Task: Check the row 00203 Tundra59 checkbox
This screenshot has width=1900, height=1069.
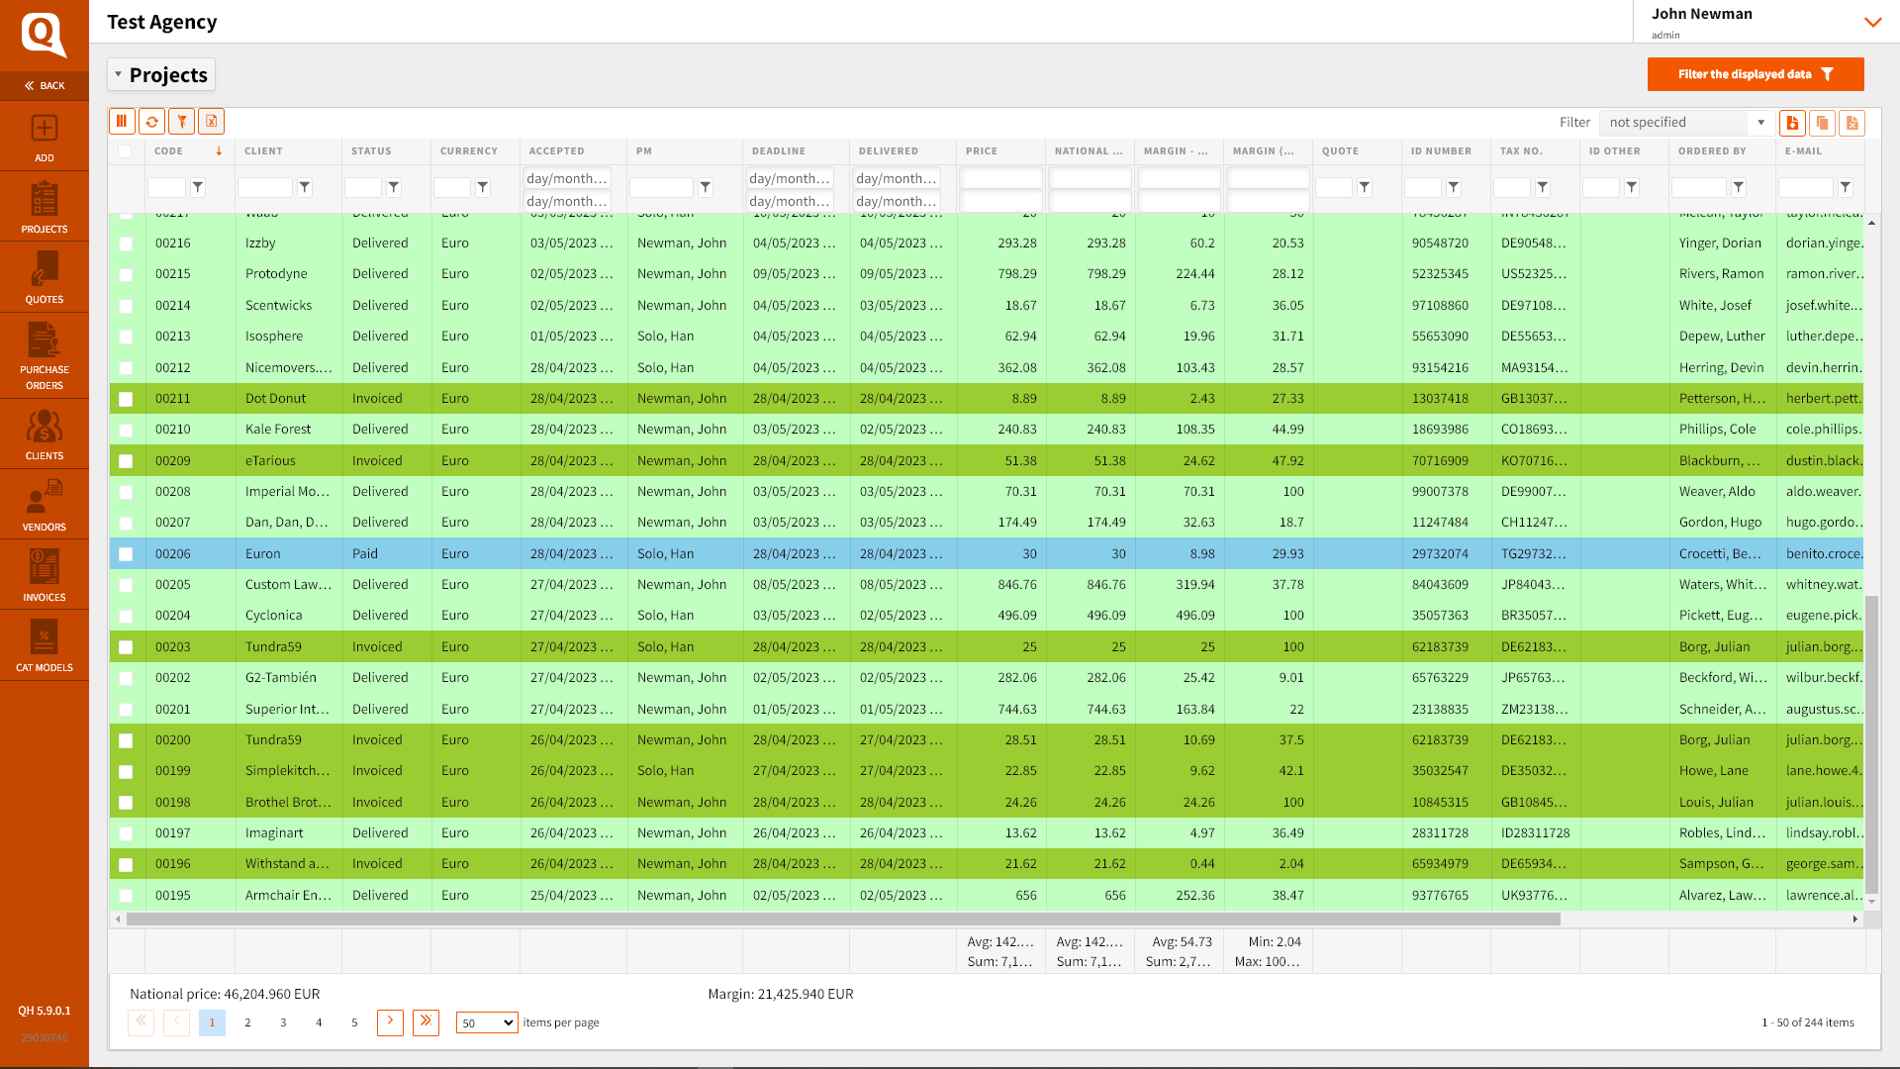Action: point(126,647)
